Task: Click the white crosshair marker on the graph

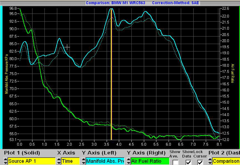Action: (67, 47)
